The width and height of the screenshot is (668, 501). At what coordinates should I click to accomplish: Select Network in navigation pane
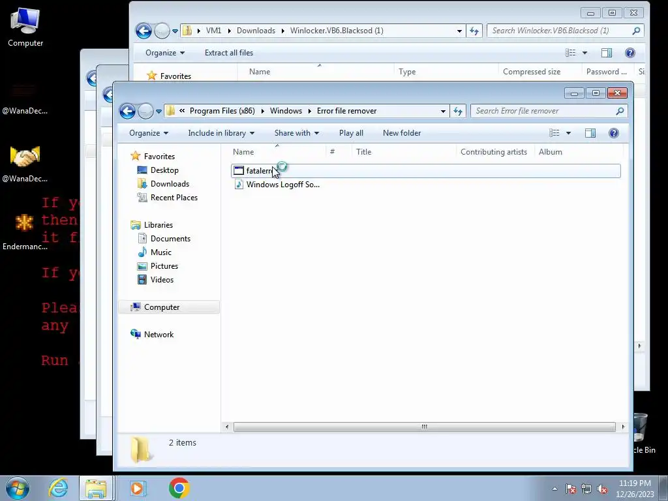tap(159, 335)
